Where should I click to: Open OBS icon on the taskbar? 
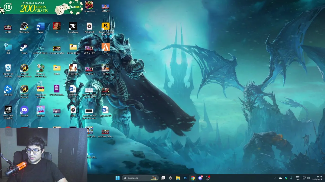point(208,178)
